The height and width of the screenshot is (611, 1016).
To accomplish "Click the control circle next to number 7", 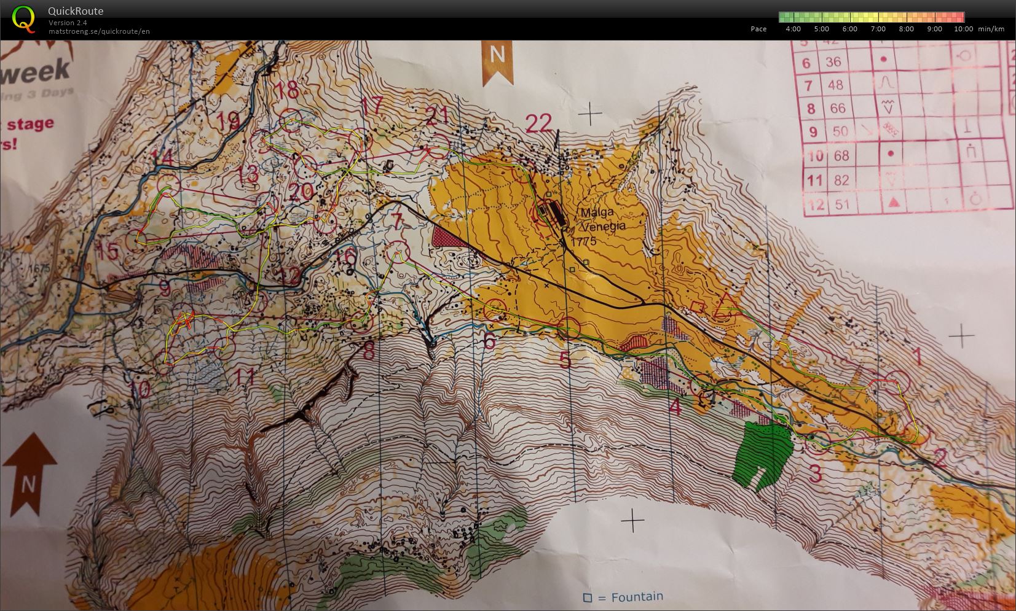I will click(x=400, y=251).
